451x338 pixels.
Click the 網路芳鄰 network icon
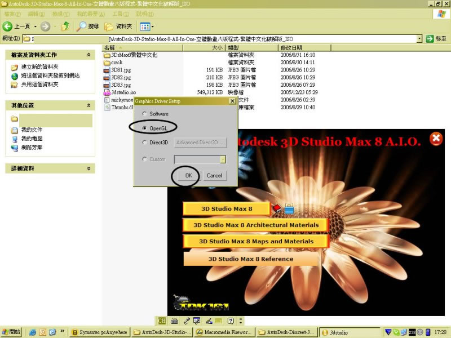coord(15,148)
